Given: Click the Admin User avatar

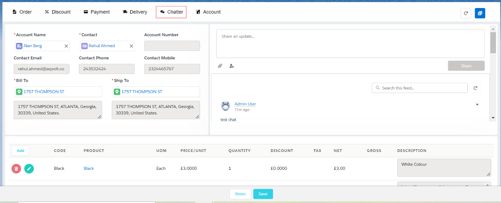Looking at the screenshot, I should point(226,106).
